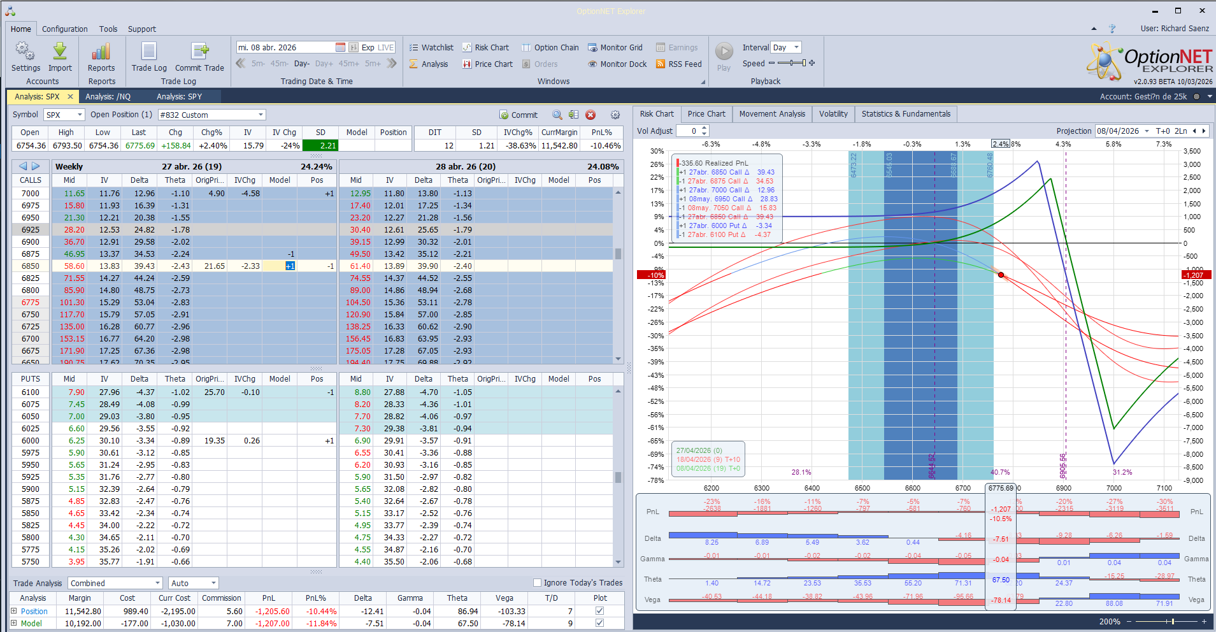Open the Analysis window

(x=429, y=64)
